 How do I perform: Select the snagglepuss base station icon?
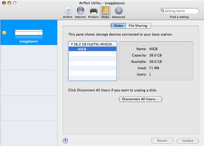[x=29, y=33]
